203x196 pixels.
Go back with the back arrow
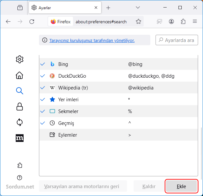point(8,22)
